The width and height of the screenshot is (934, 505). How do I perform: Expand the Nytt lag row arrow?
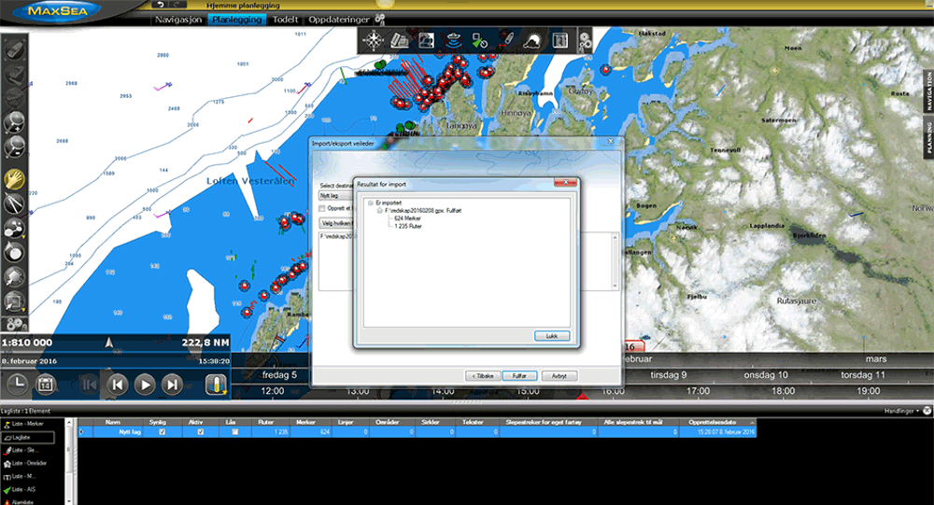click(81, 432)
